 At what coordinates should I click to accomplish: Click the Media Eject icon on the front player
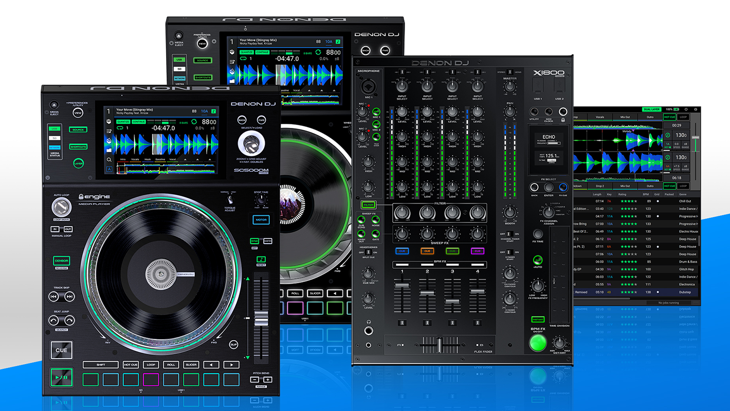point(54,105)
